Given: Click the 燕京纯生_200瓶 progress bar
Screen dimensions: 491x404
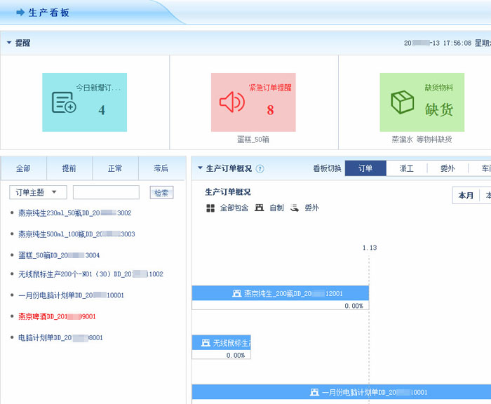Looking at the screenshot, I should point(280,293).
